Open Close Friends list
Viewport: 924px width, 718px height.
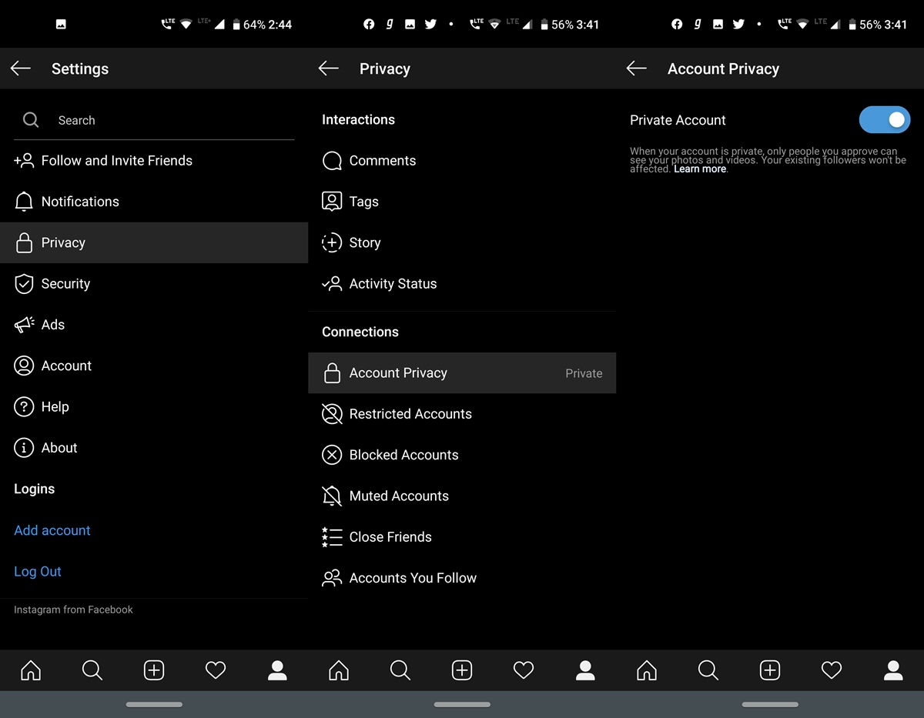tap(462, 537)
